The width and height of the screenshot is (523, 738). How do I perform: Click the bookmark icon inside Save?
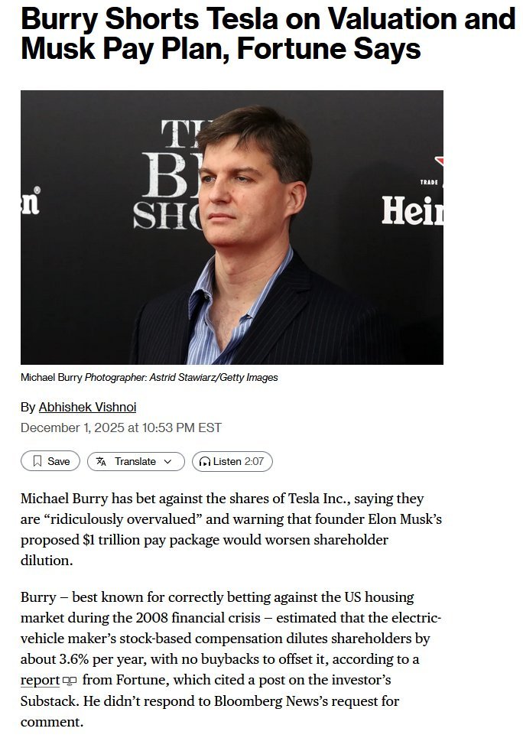(x=37, y=461)
